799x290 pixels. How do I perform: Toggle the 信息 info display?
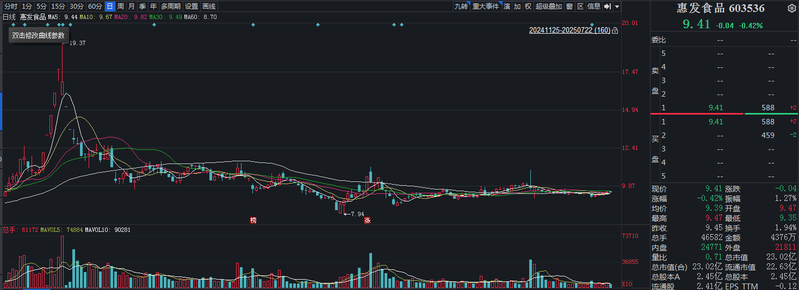coord(594,7)
